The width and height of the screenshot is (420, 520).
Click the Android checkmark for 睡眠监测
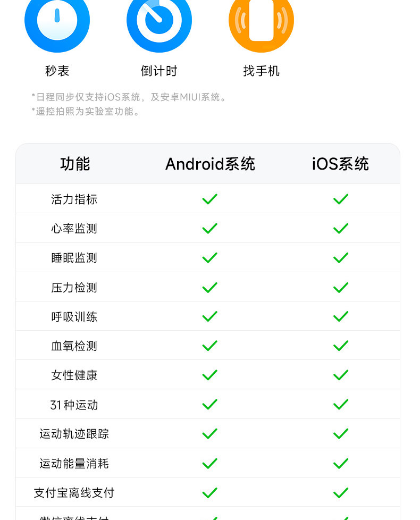pos(209,258)
